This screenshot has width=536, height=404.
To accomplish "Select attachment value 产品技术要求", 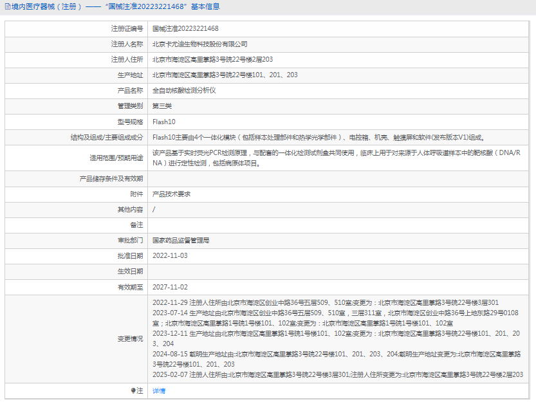I will click(x=171, y=194).
